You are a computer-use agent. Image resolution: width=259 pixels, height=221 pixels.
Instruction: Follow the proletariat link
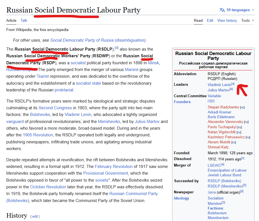point(64,90)
